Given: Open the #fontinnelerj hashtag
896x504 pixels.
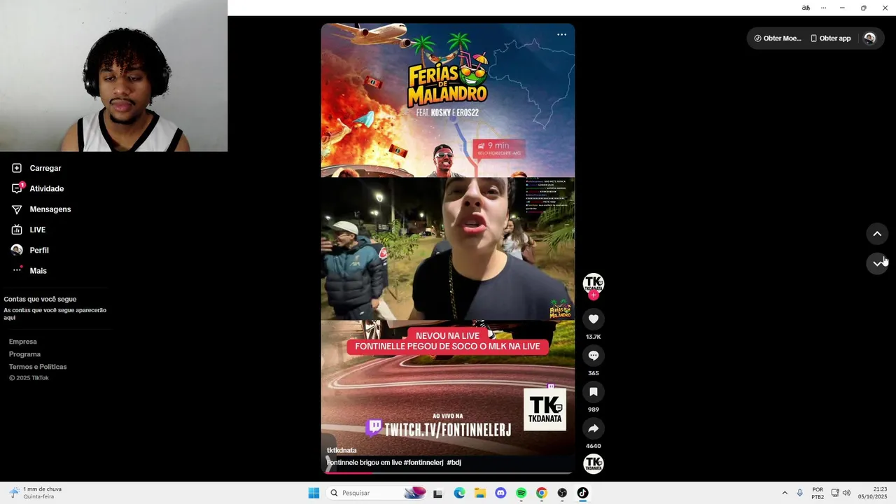Looking at the screenshot, I should click(423, 463).
